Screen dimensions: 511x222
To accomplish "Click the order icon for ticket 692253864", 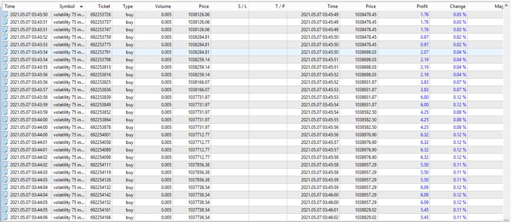I will (x=5, y=120).
